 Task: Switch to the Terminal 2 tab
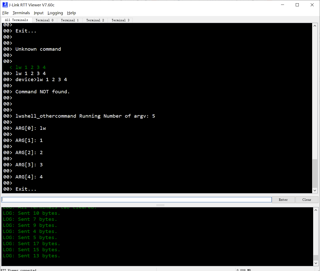[x=95, y=20]
